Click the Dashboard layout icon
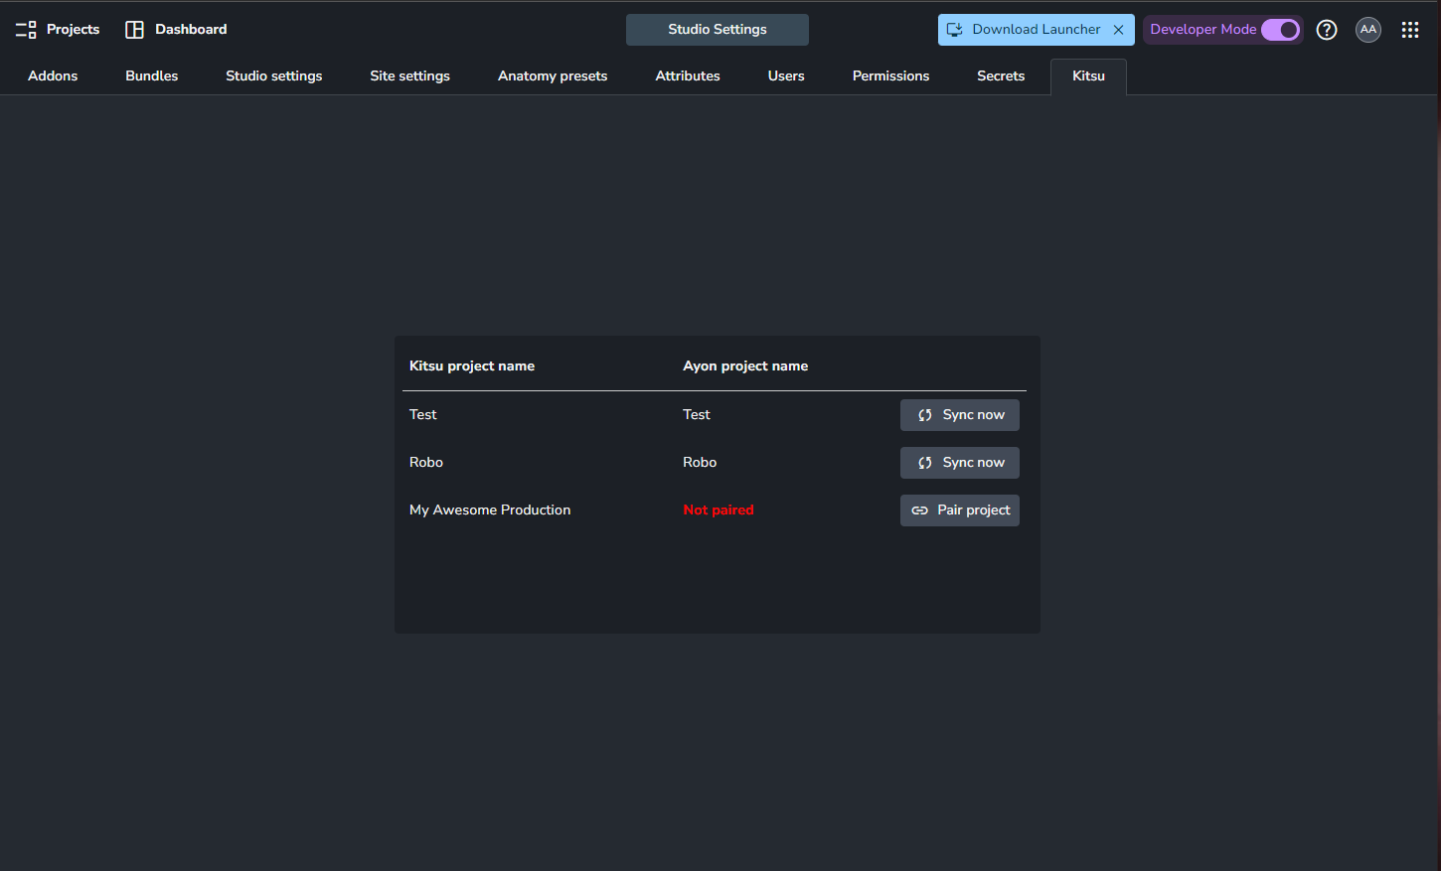 [134, 30]
